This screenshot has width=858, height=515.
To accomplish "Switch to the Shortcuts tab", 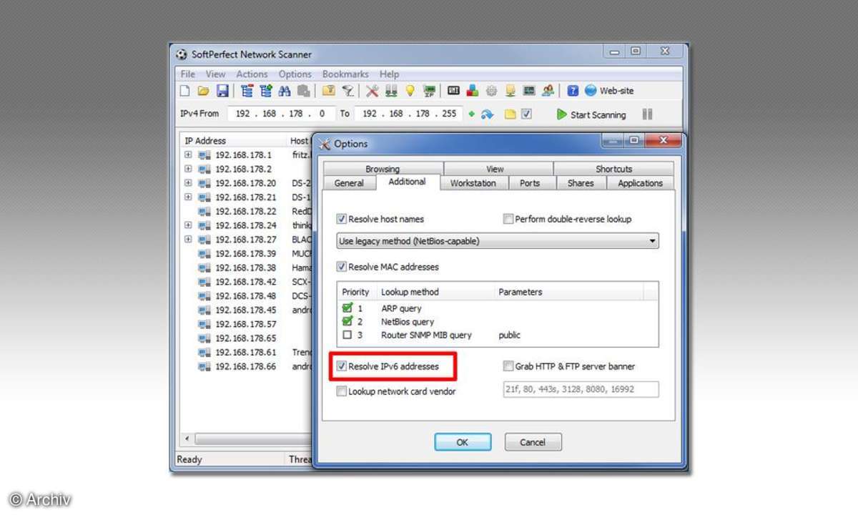I will pyautogui.click(x=614, y=169).
